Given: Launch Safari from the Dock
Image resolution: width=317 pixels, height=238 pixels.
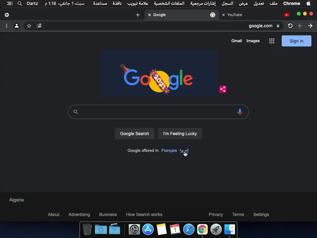Looking at the screenshot, I should (x=189, y=230).
